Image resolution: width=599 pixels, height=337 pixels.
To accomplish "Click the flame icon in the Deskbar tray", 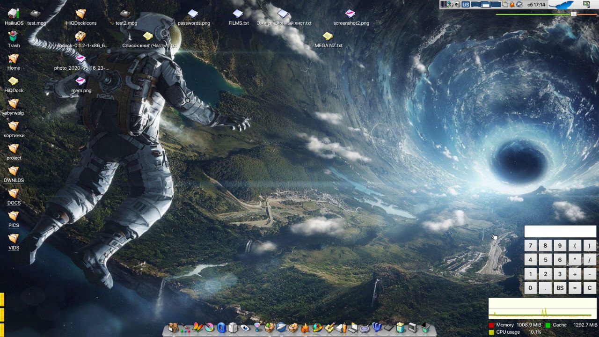I will pos(512,4).
